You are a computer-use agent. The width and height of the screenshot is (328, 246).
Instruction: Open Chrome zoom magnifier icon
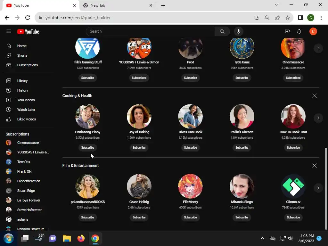pos(267,18)
